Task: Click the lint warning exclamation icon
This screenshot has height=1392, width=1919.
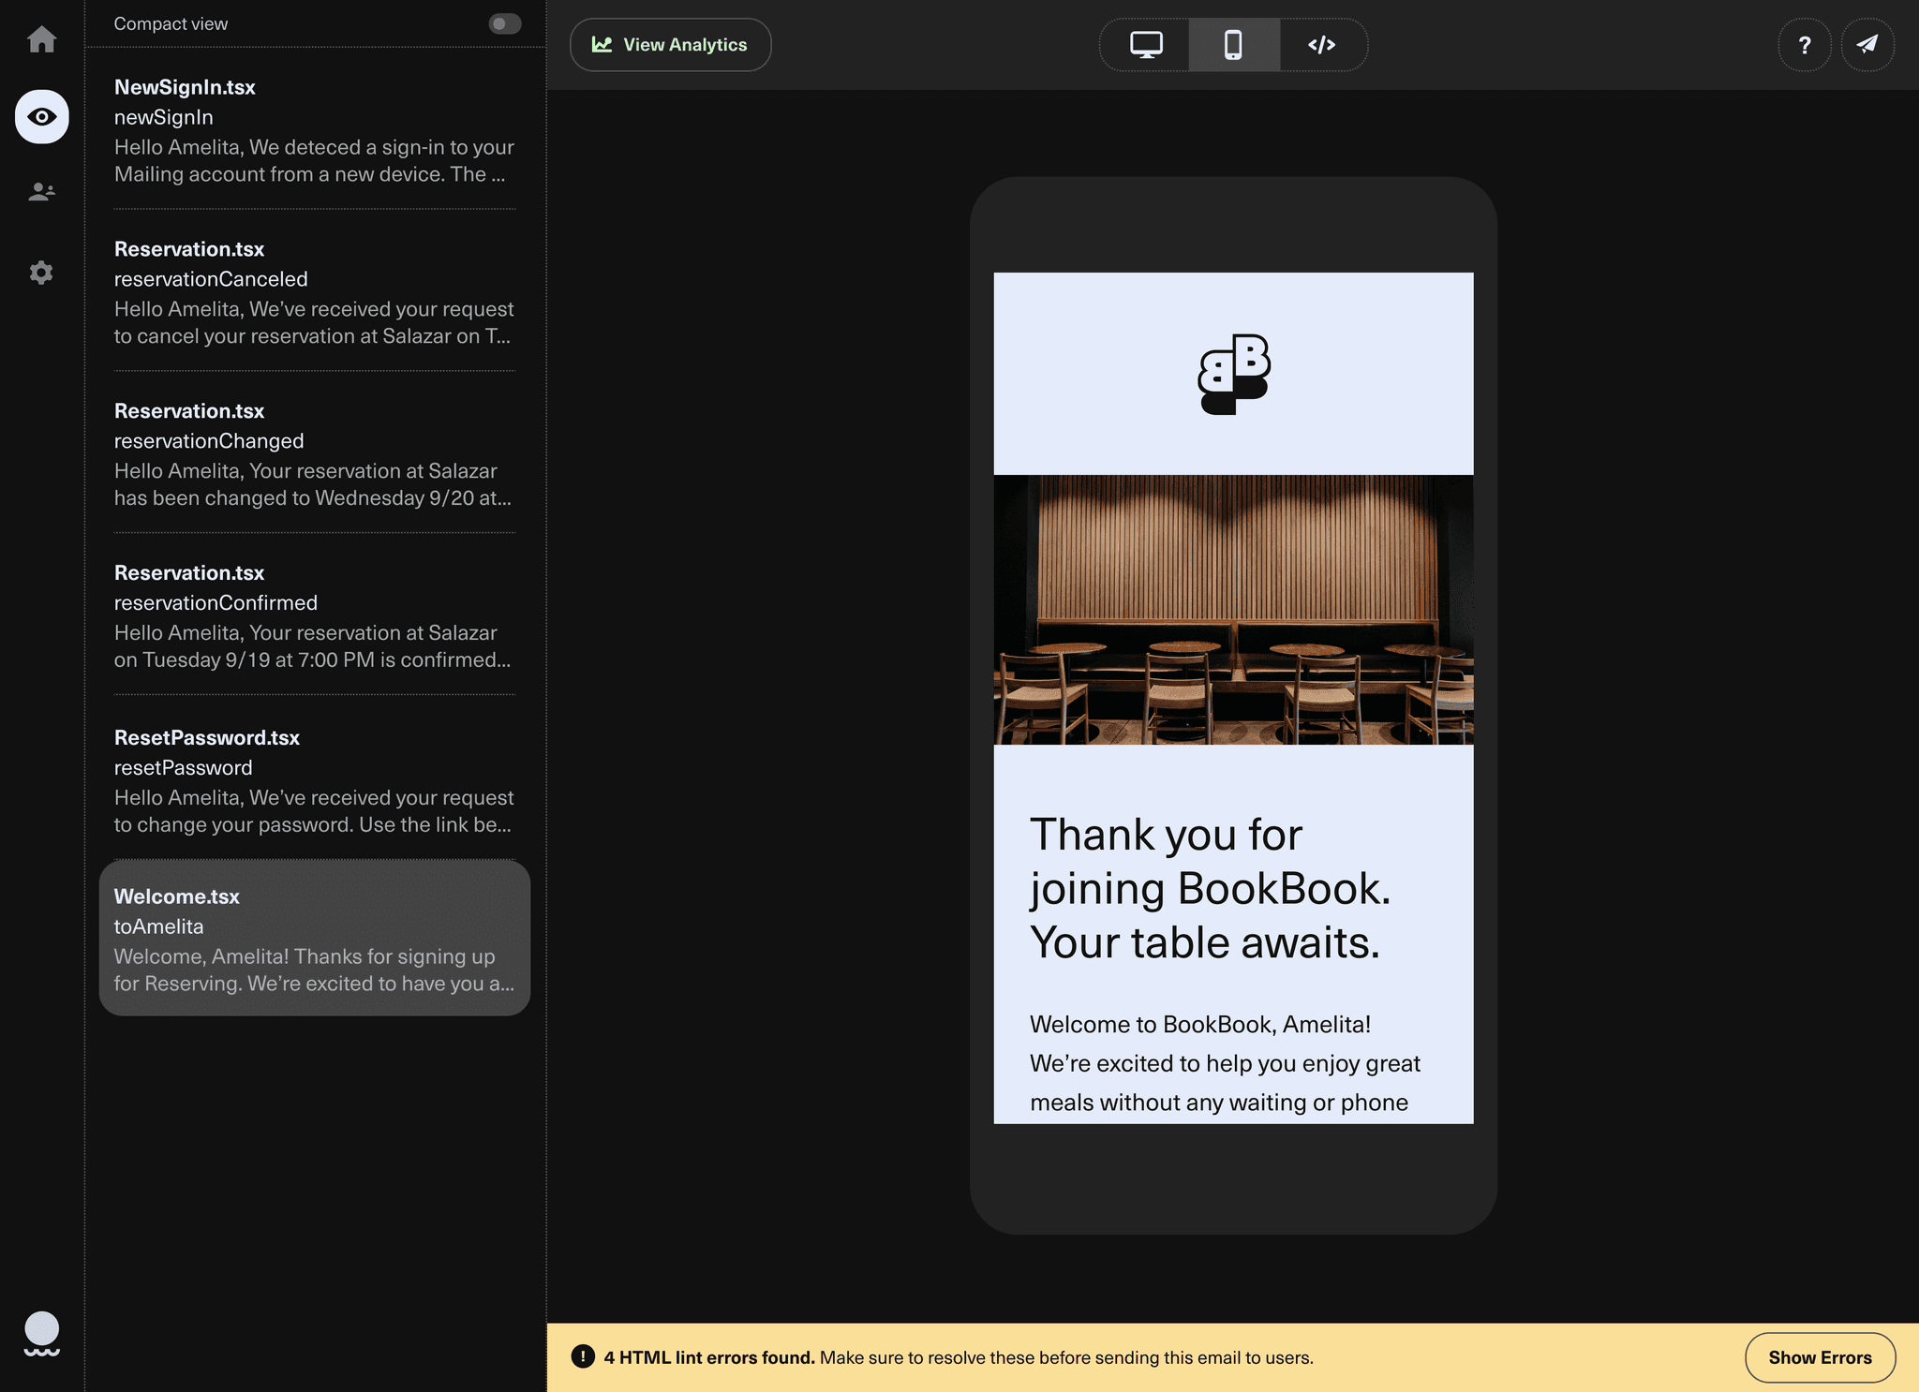Action: 583,1356
